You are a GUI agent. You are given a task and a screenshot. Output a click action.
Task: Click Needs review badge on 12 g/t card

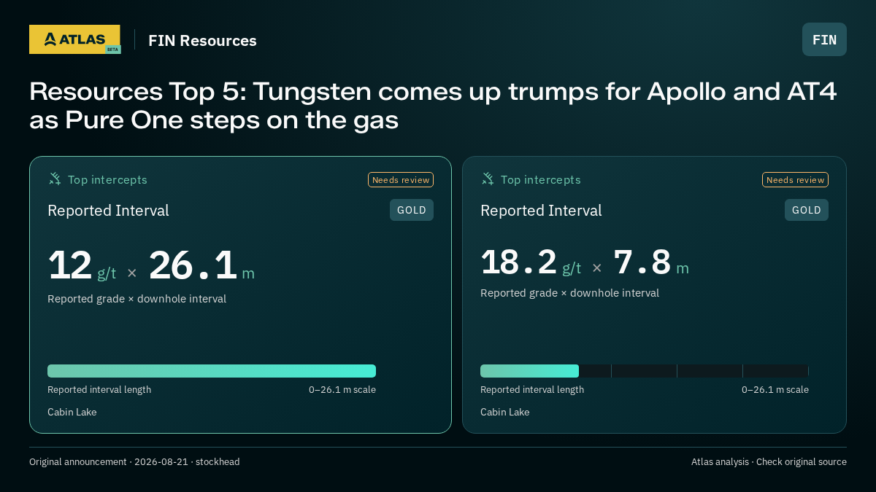[401, 180]
